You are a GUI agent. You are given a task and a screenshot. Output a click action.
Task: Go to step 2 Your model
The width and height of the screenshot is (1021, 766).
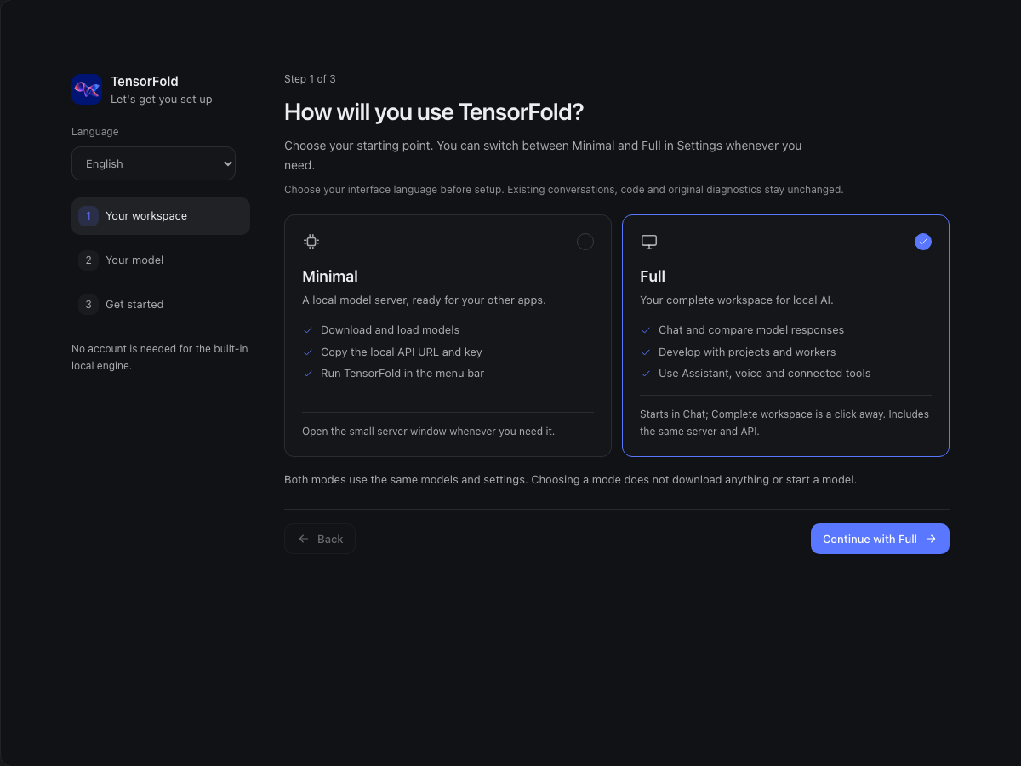pyautogui.click(x=161, y=260)
